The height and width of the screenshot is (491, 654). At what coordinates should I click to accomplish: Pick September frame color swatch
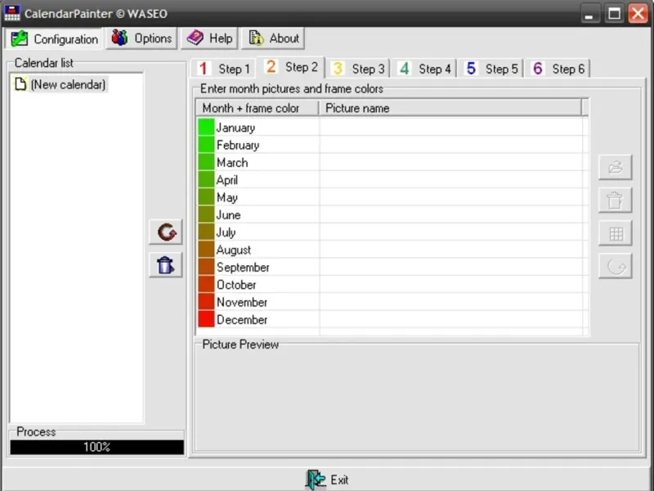[206, 268]
